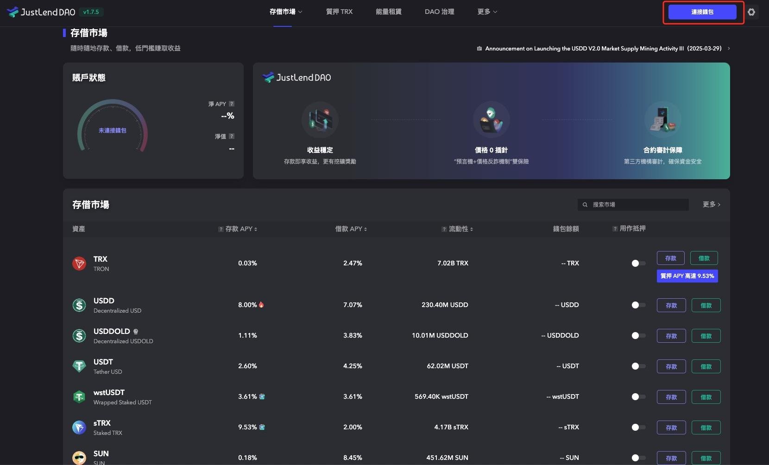Sort by 流動性 column
This screenshot has width=769, height=465.
[x=460, y=229]
